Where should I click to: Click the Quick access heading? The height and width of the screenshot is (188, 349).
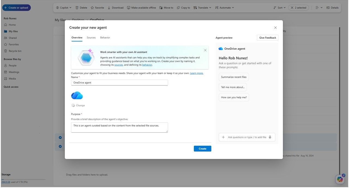point(11,87)
